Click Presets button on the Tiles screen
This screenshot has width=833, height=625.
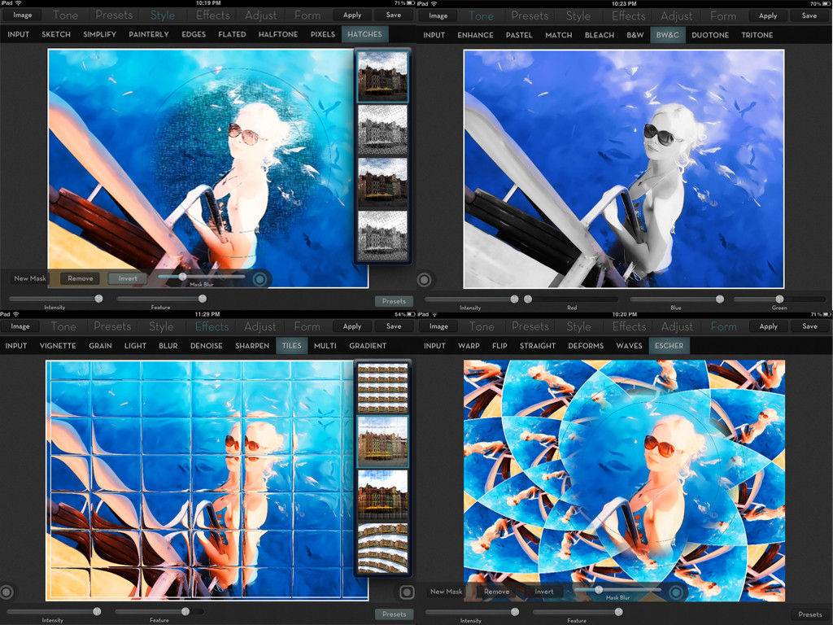(394, 614)
